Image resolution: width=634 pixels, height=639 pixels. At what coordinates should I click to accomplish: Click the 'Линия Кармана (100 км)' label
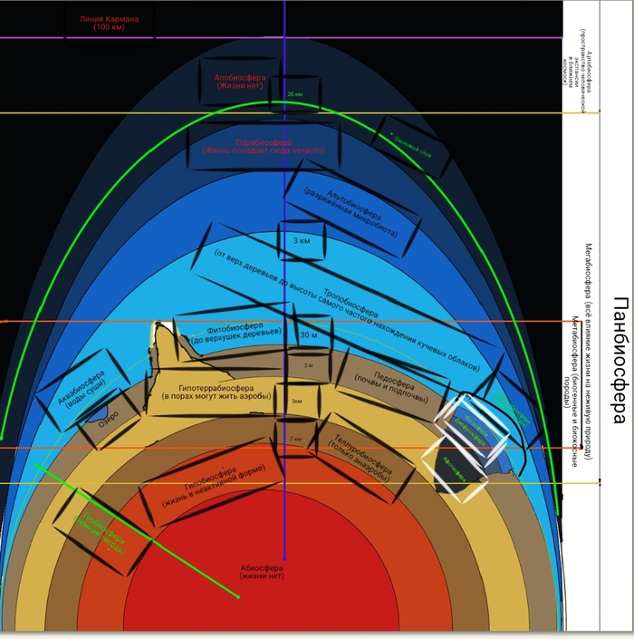click(x=109, y=23)
